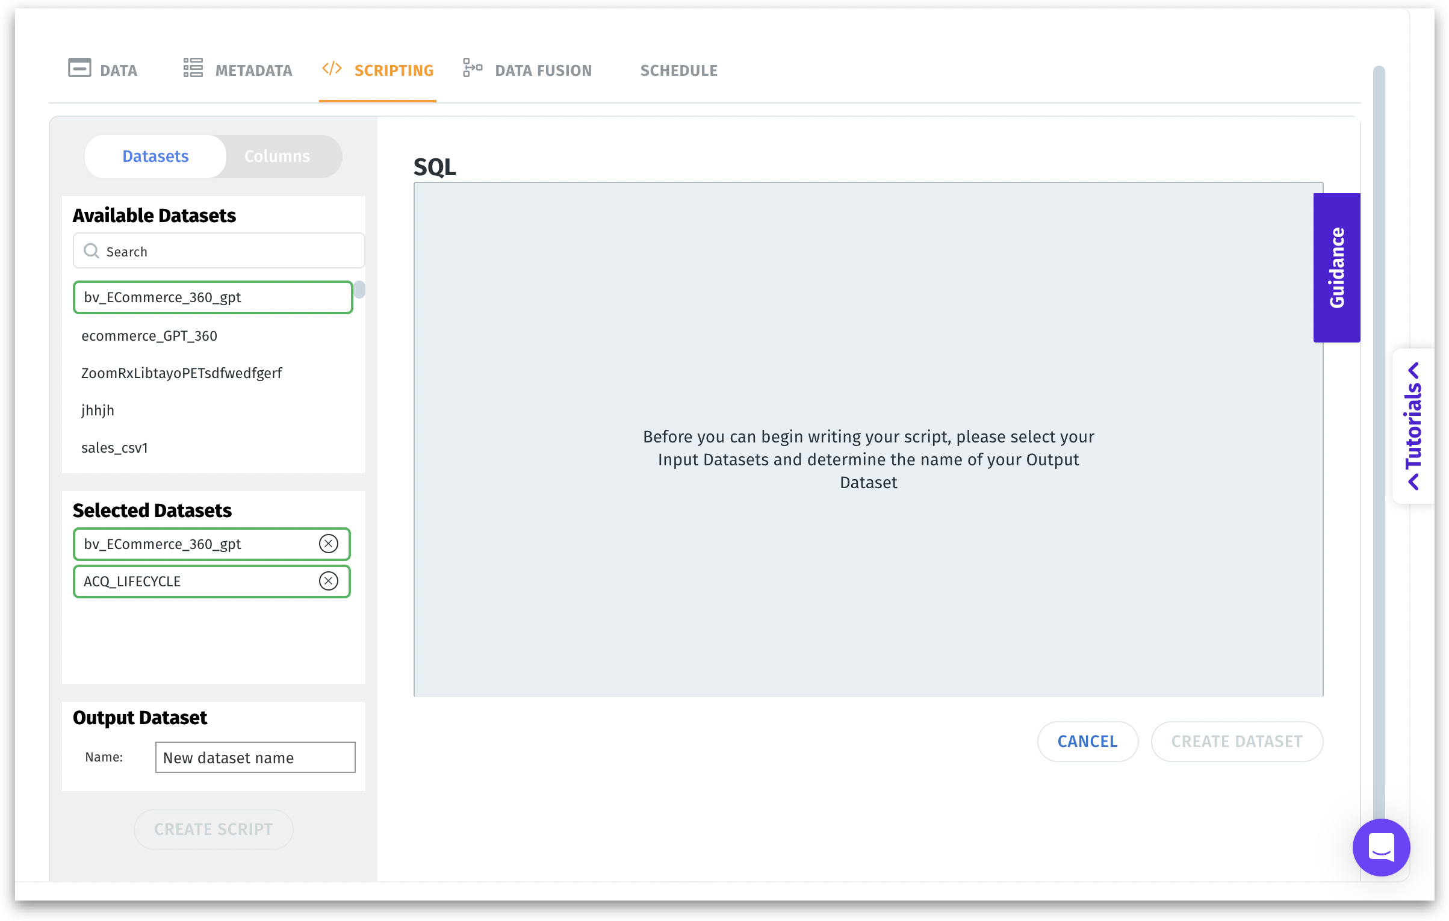The image size is (1449, 921).
Task: Switch to the Datasets toggle
Action: click(155, 157)
